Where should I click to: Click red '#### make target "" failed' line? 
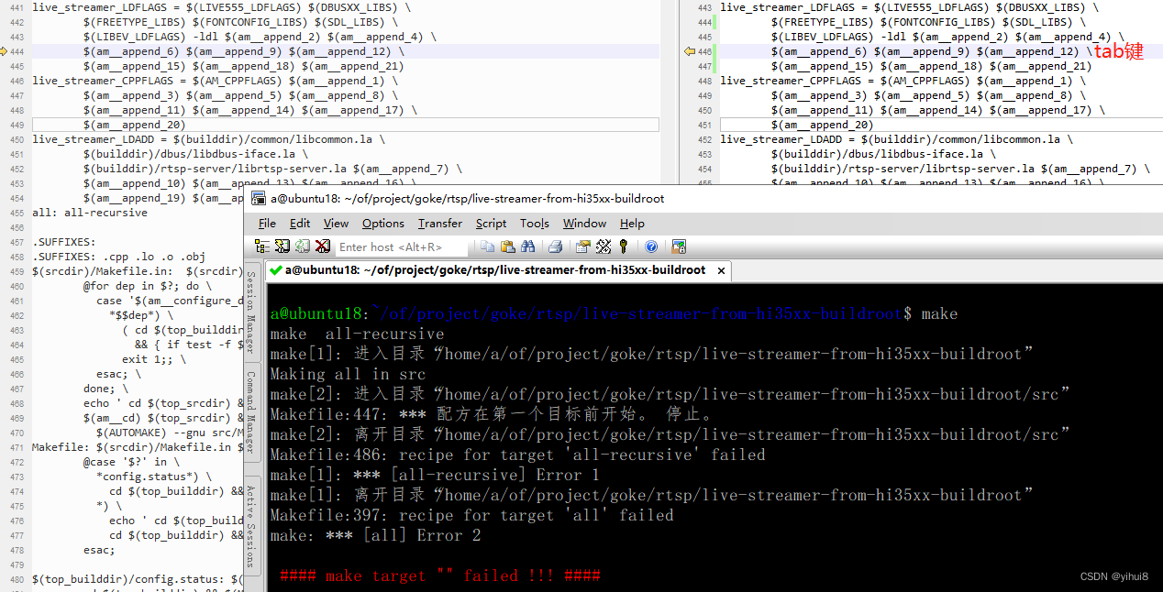(440, 576)
